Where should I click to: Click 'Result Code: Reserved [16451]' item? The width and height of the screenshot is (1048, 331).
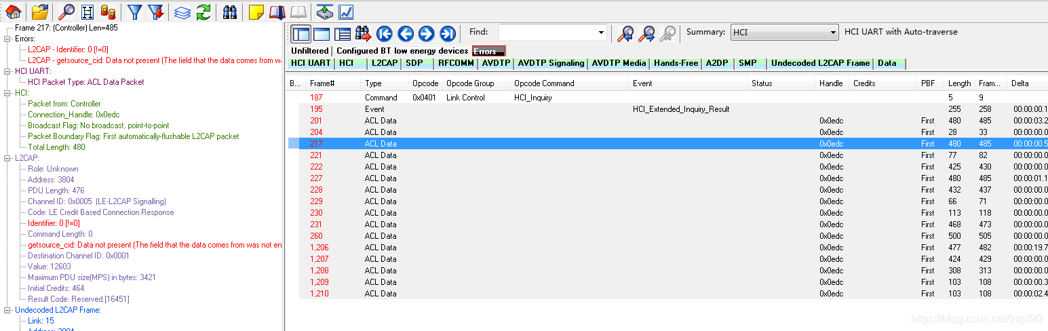pyautogui.click(x=78, y=299)
